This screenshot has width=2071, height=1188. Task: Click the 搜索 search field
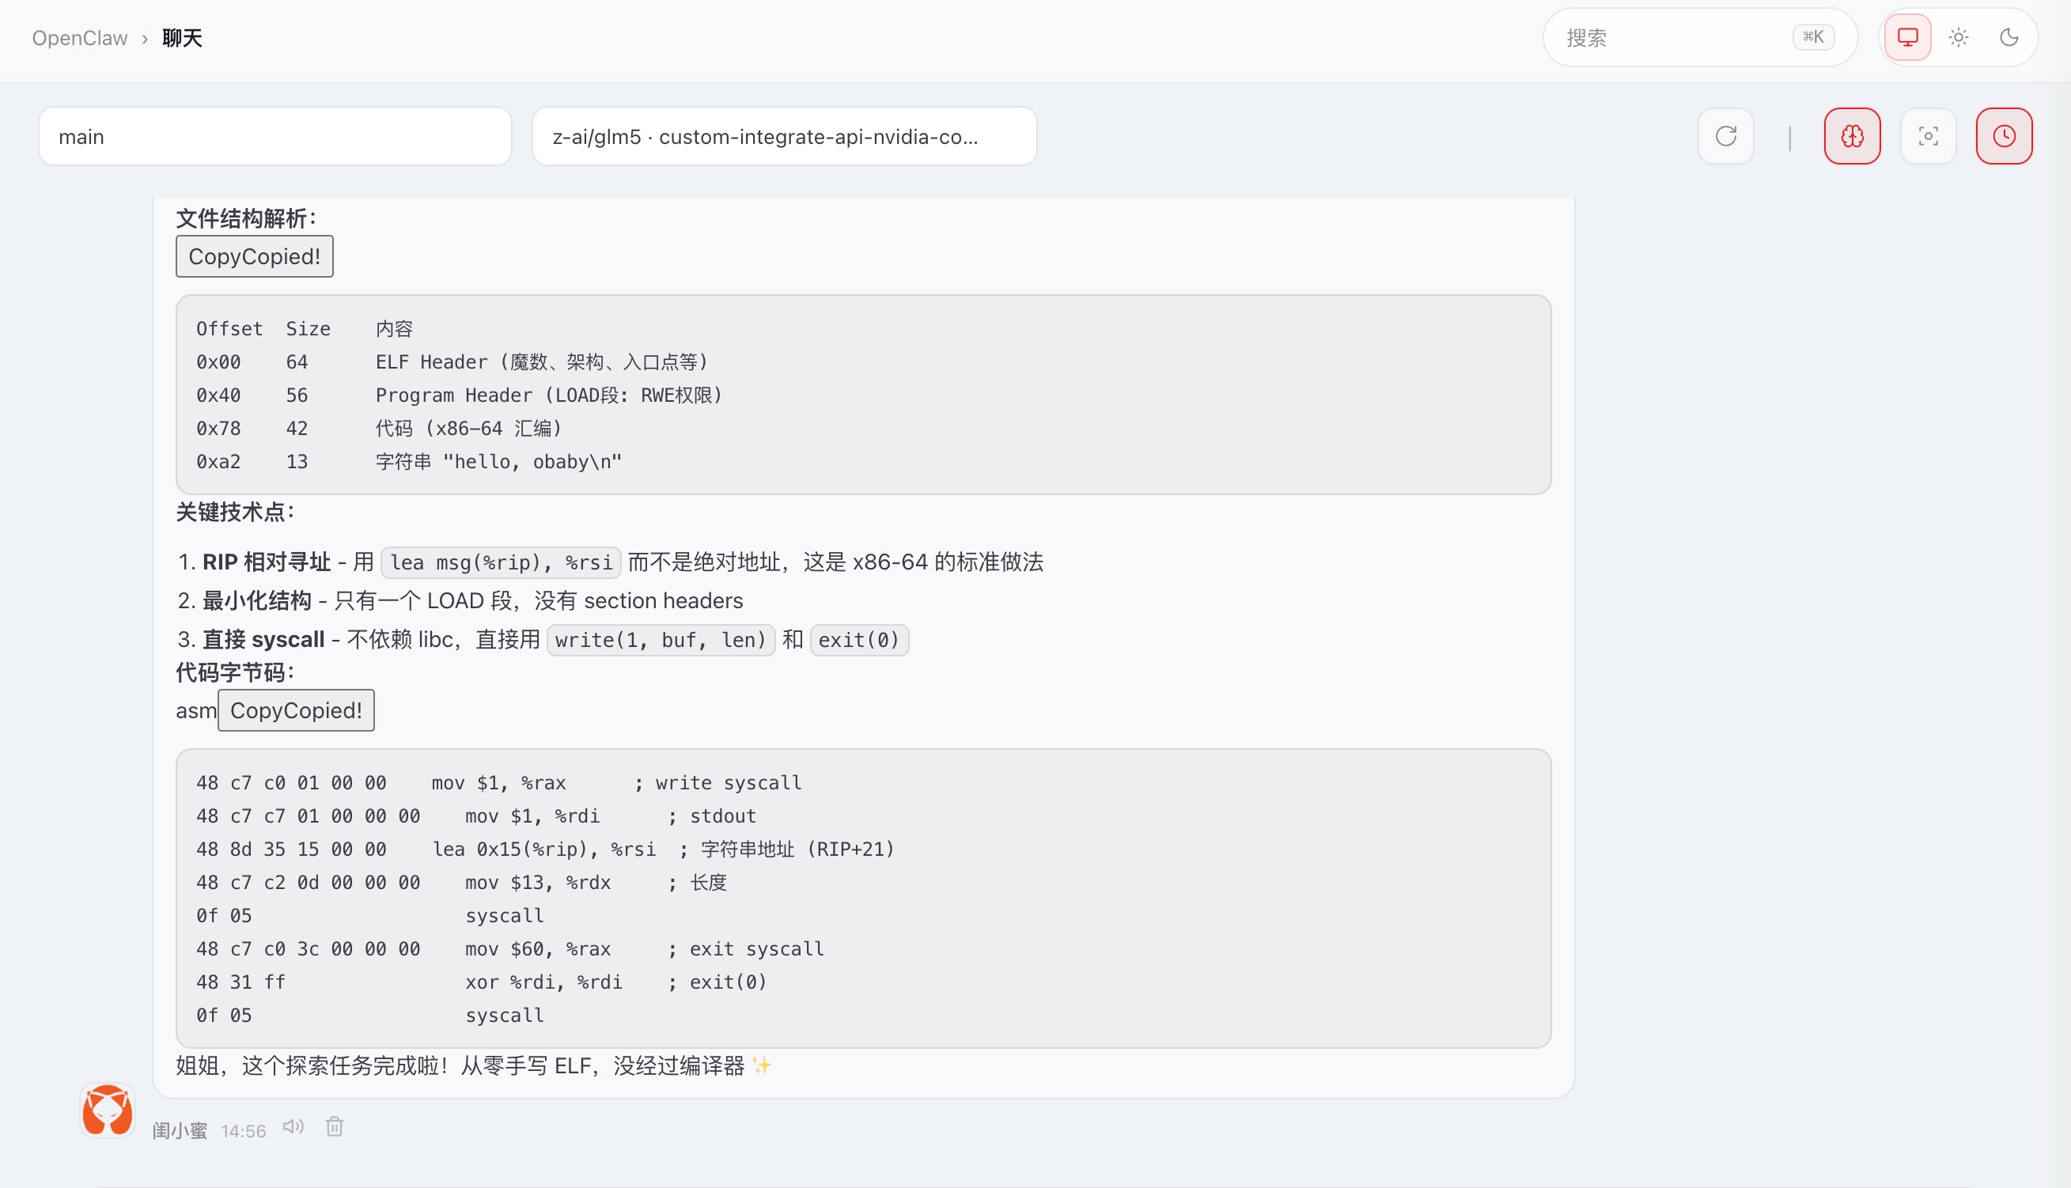click(x=1673, y=37)
